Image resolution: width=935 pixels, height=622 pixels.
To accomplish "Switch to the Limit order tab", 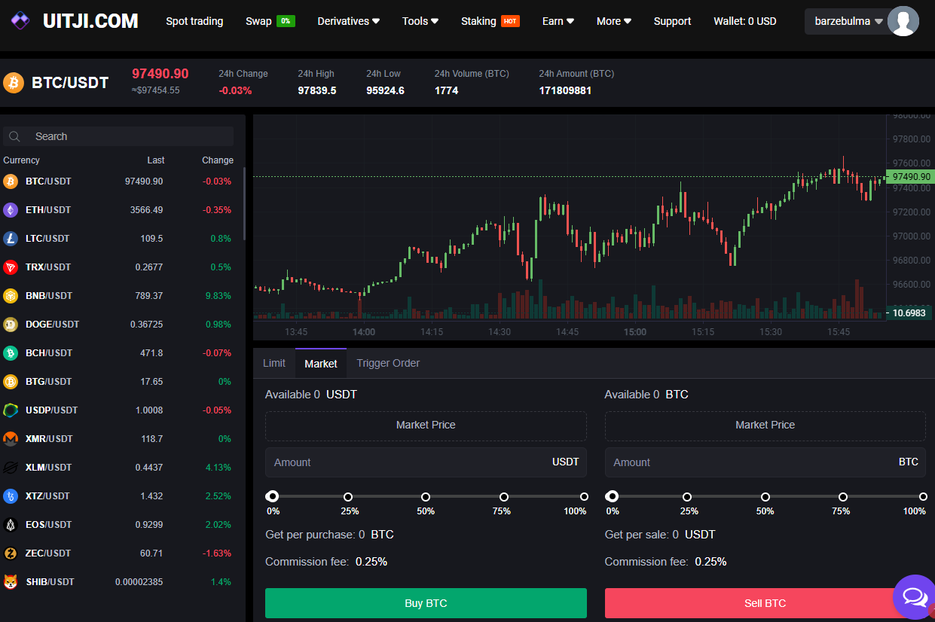I will coord(274,363).
